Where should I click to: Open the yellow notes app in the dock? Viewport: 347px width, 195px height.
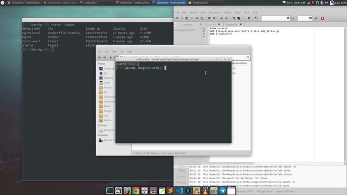(x=162, y=191)
